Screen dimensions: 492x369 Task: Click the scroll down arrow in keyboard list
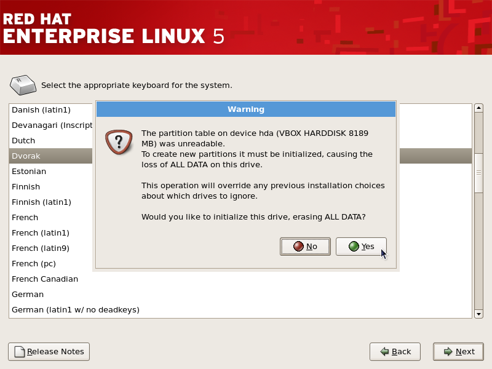(478, 314)
